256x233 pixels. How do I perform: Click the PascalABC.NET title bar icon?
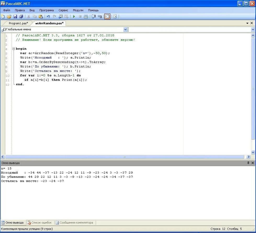coord(3,3)
